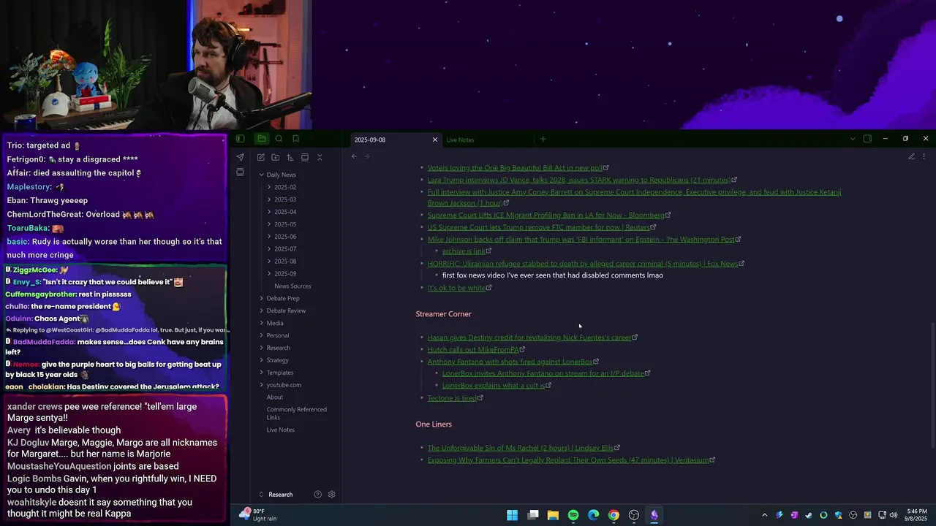Open the bookmarks icon in the sidebar
The height and width of the screenshot is (526, 936).
295,139
